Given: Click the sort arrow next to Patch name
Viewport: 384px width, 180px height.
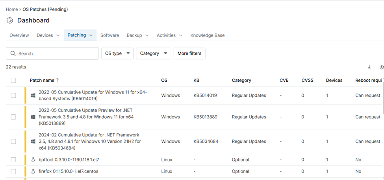Looking at the screenshot, I should pyautogui.click(x=57, y=80).
